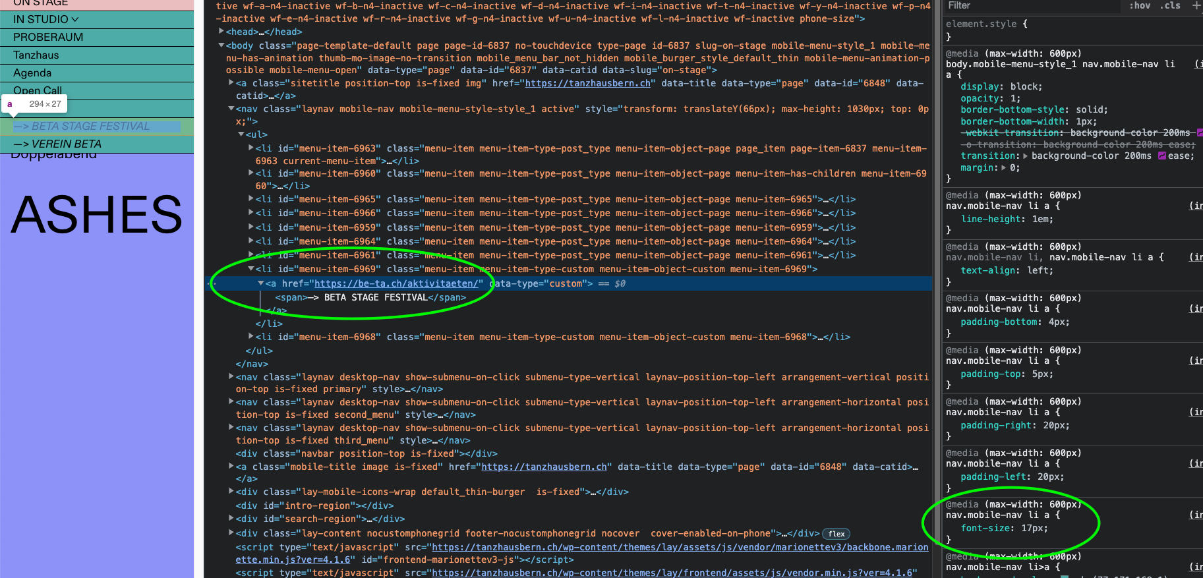Click the backbone.marionette script source link
1203x578 pixels.
680,547
